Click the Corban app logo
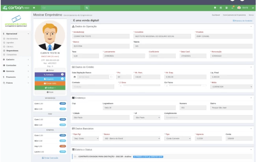This screenshot has width=256, height=162. (16, 8)
